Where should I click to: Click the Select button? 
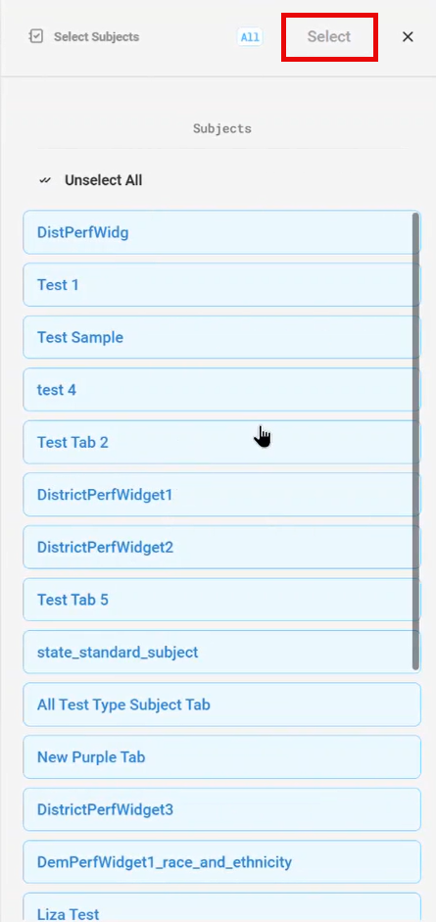pos(329,36)
